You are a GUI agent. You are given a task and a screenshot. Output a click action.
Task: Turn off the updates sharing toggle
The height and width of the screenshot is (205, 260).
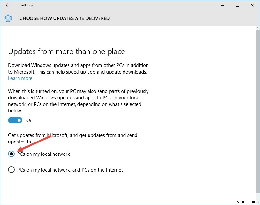click(15, 120)
